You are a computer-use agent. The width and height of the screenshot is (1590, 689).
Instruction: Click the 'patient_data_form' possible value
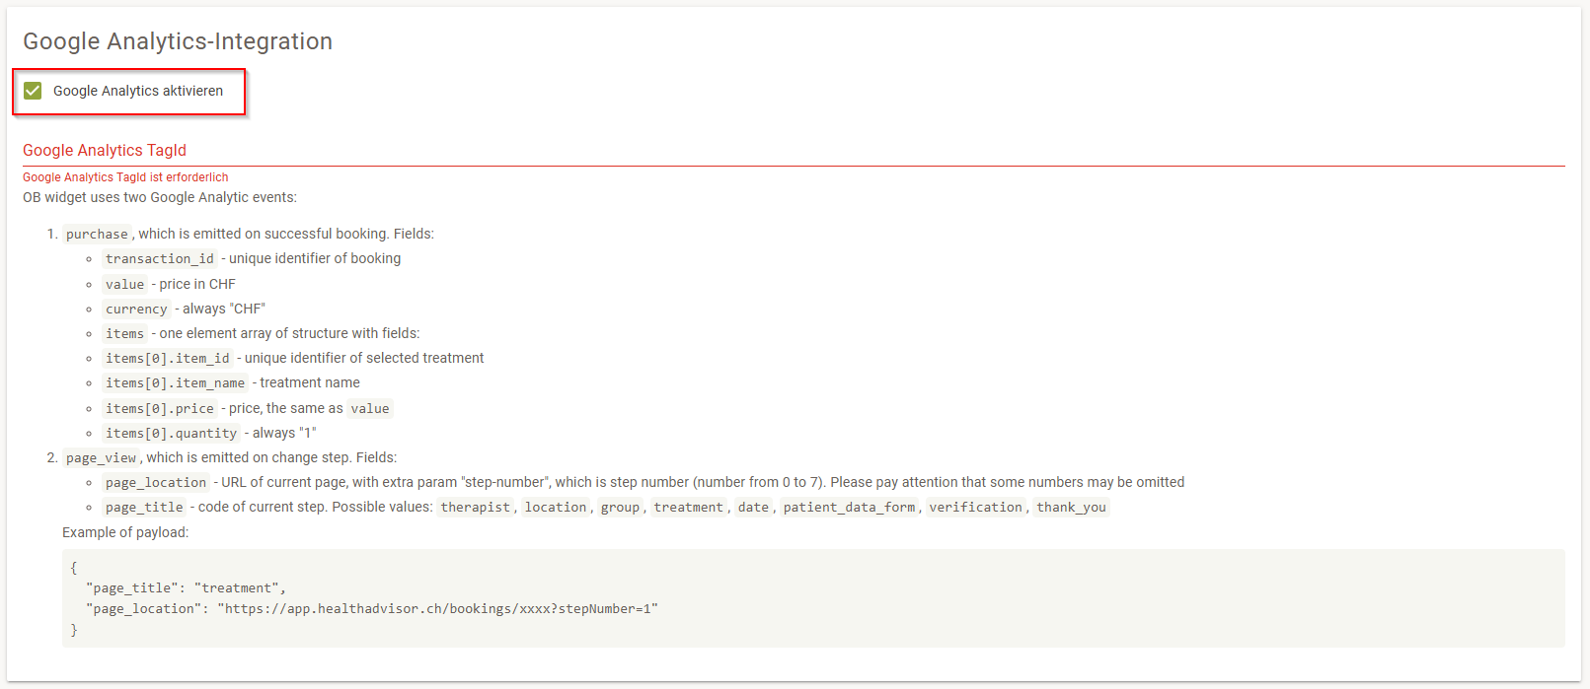(849, 507)
